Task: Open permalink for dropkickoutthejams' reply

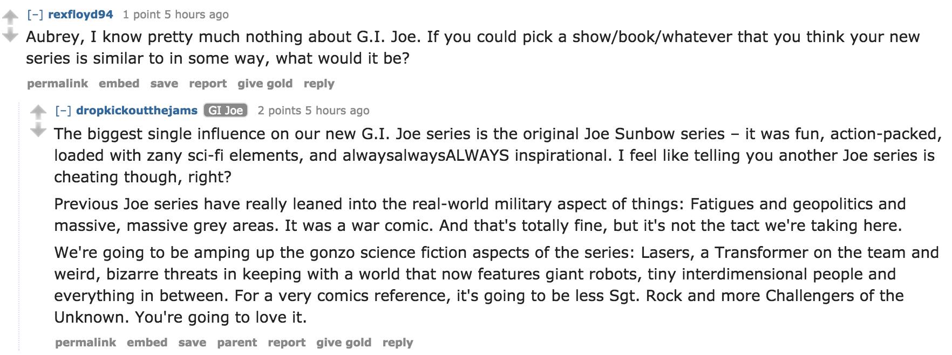Action: pyautogui.click(x=85, y=343)
